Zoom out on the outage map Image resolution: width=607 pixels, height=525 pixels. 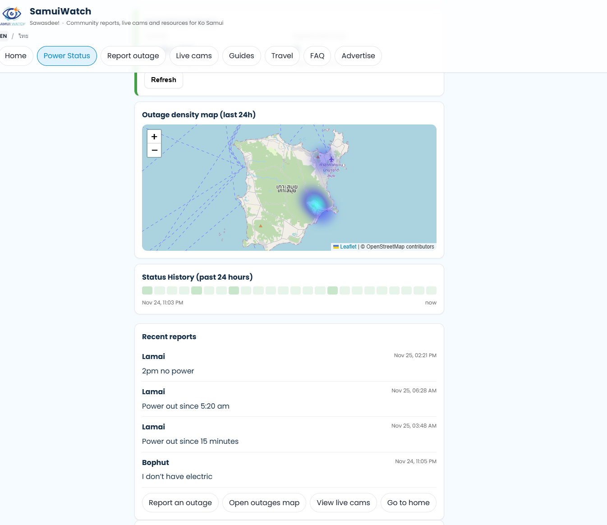click(x=154, y=150)
